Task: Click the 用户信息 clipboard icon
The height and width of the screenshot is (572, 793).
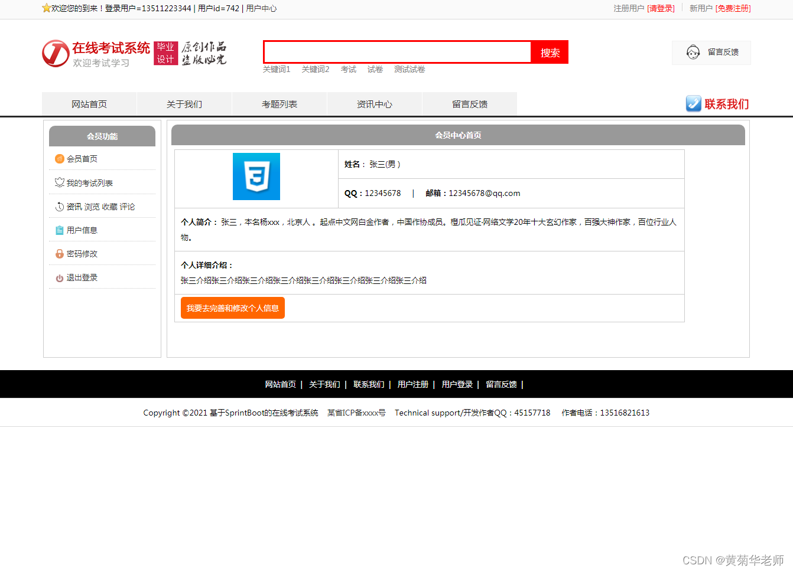Action: click(x=59, y=230)
